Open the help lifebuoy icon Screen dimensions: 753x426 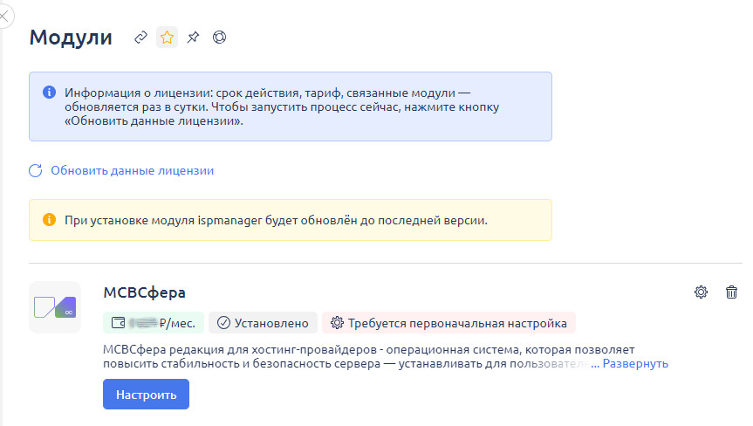tap(220, 38)
